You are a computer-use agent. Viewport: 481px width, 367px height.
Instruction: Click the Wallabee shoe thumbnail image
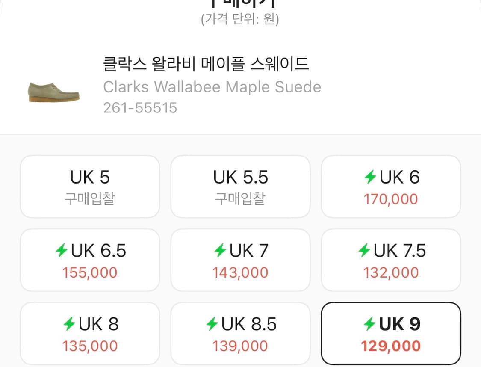click(53, 91)
